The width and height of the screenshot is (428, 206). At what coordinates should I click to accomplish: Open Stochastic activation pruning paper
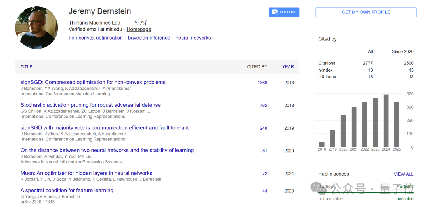(x=90, y=105)
